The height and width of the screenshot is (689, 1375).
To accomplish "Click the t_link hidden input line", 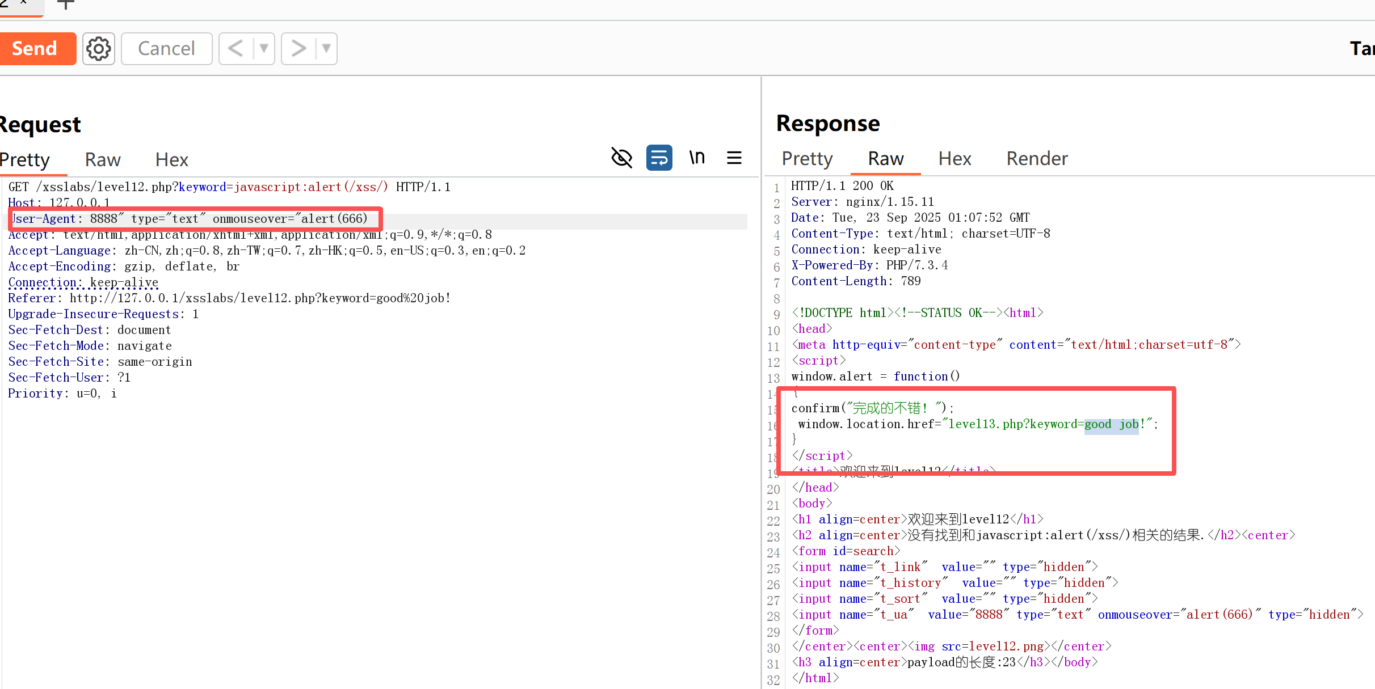I will [x=944, y=567].
